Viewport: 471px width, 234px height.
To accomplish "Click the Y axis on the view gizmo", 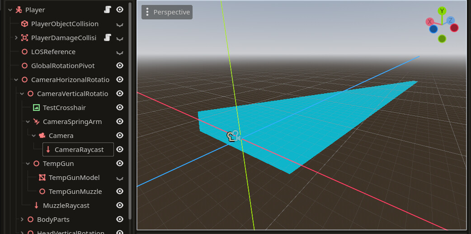I will (442, 11).
